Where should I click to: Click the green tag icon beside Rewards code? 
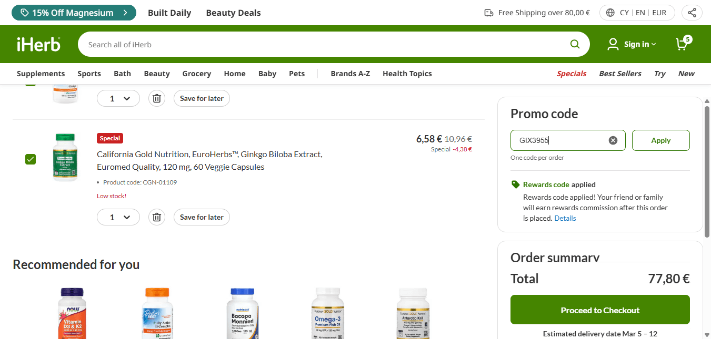(515, 184)
